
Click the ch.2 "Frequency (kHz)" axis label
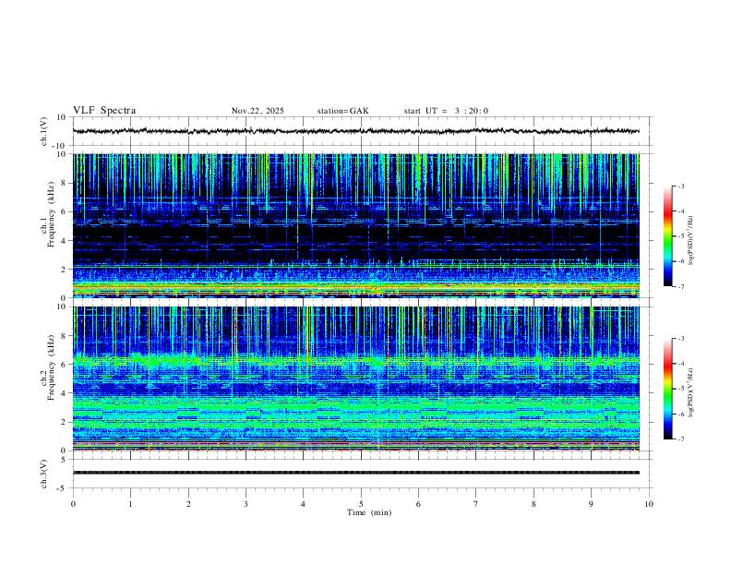[x=52, y=367]
